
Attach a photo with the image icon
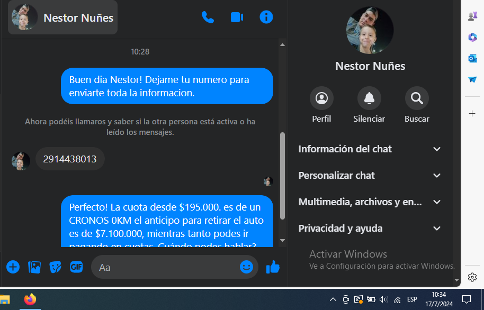click(34, 267)
